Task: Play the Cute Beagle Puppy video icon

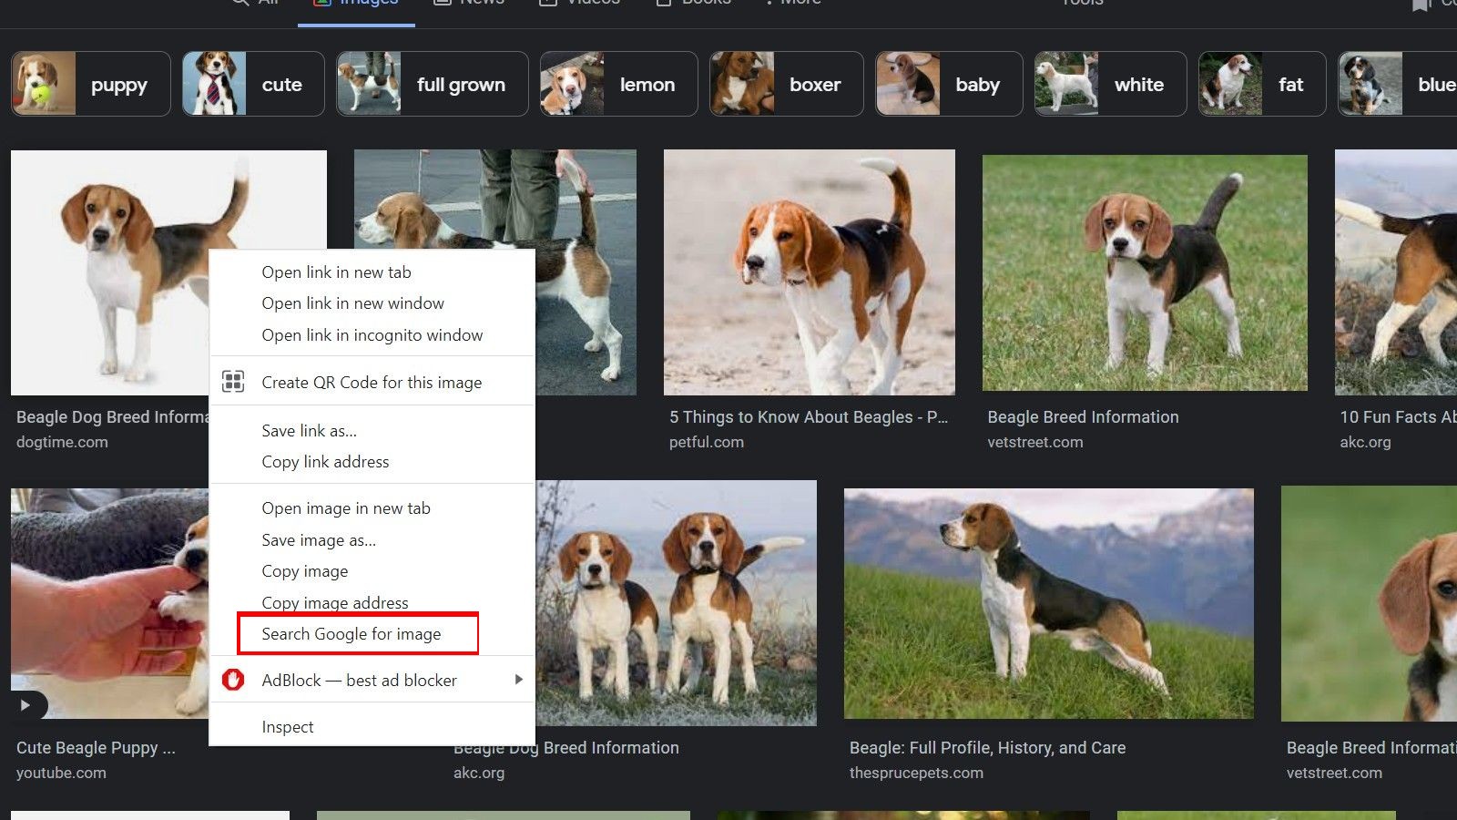Action: [x=25, y=704]
